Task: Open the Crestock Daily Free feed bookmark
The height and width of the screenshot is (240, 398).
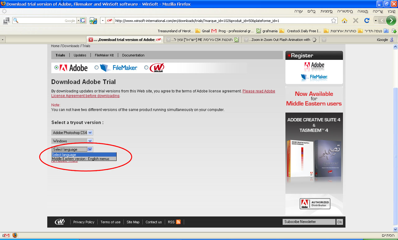Action: [307, 31]
